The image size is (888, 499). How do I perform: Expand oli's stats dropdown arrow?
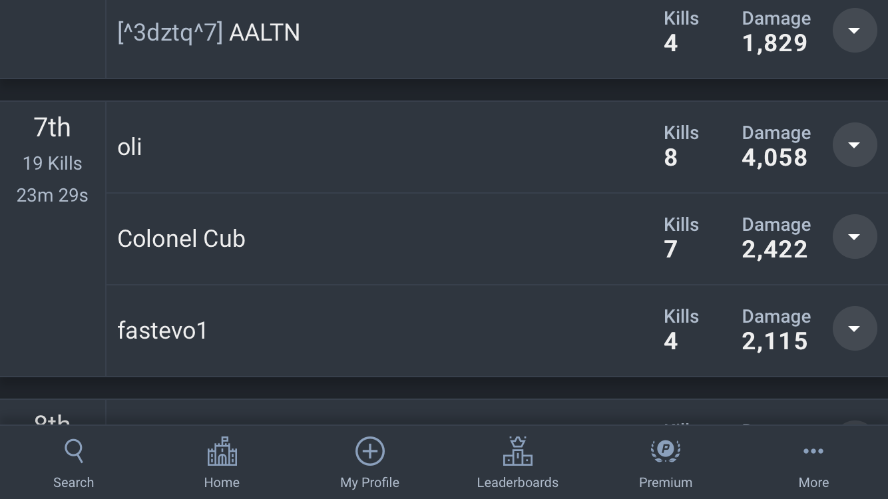pyautogui.click(x=855, y=145)
